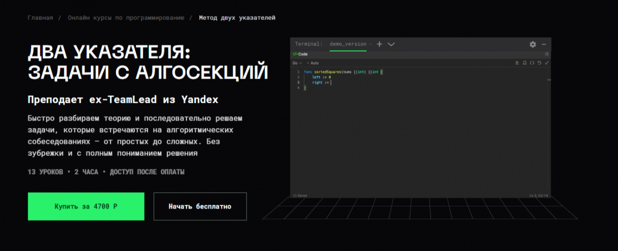Add a new terminal tab with plus
Viewport: 618px width, 251px height.
(x=380, y=44)
